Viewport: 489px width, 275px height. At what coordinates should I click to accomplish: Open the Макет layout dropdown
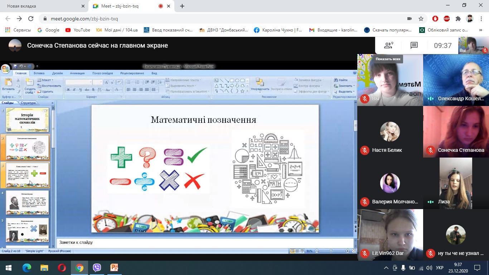[45, 80]
